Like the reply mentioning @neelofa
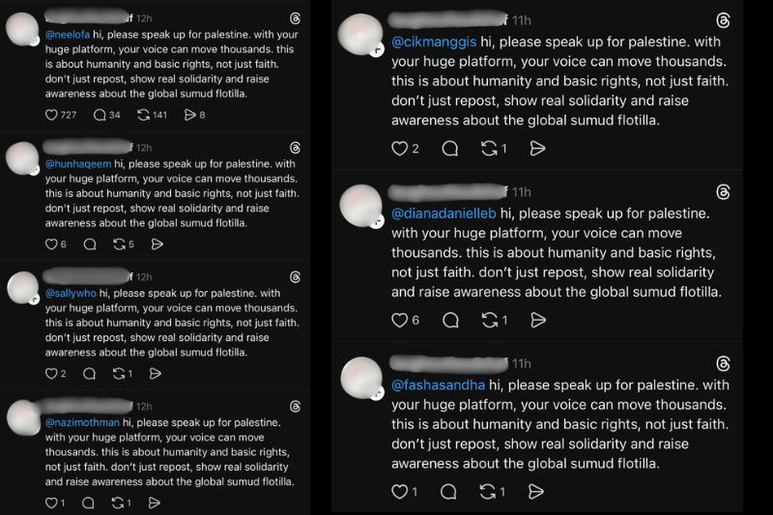The height and width of the screenshot is (515, 773). (x=52, y=115)
